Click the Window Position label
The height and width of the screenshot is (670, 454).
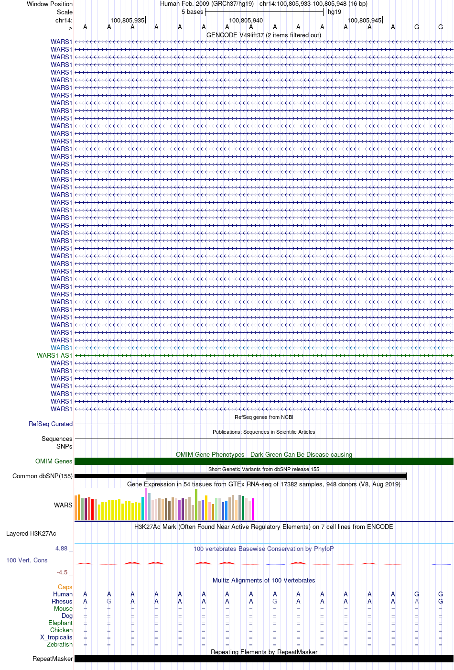coord(50,4)
